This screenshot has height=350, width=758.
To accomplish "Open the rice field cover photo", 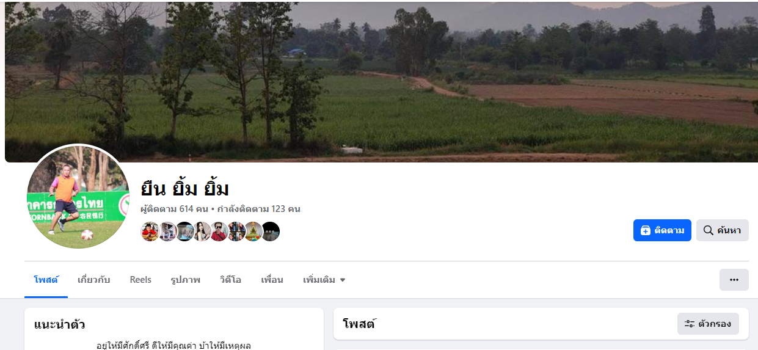I will click(x=381, y=81).
